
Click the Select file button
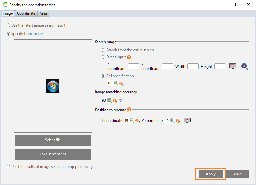[x=53, y=140]
